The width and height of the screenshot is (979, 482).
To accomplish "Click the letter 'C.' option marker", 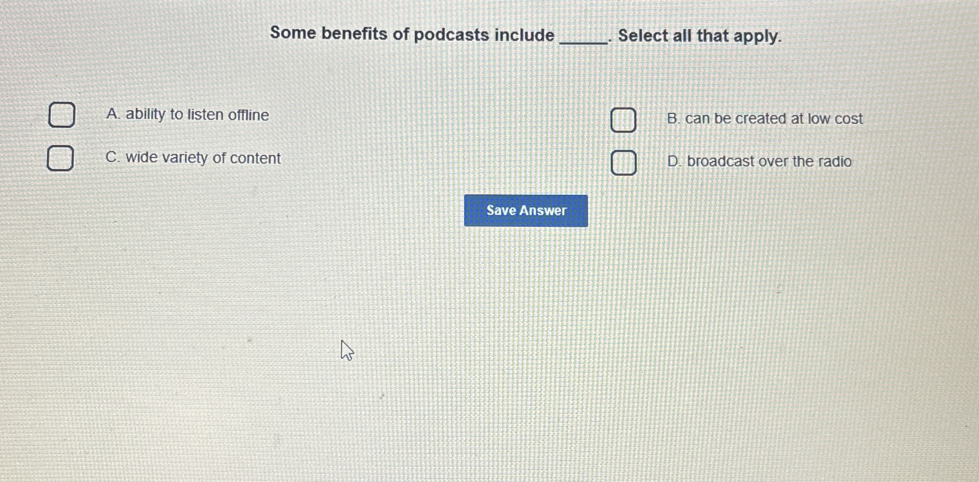I will point(112,157).
